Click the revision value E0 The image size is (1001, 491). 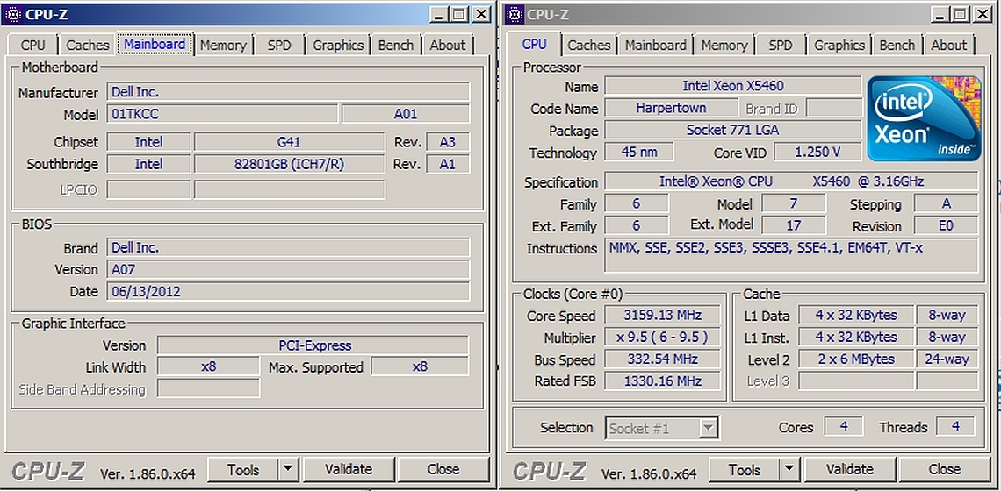tap(946, 225)
